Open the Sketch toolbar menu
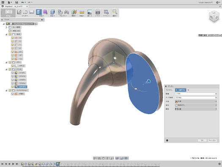Image resolution: width=222 pixels, height=167 pixels. (x=25, y=16)
